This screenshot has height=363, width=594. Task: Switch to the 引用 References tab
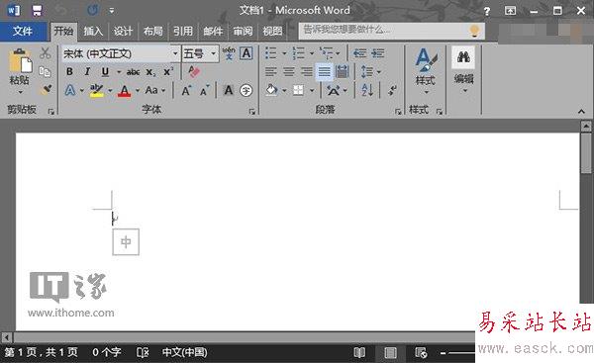pos(183,31)
